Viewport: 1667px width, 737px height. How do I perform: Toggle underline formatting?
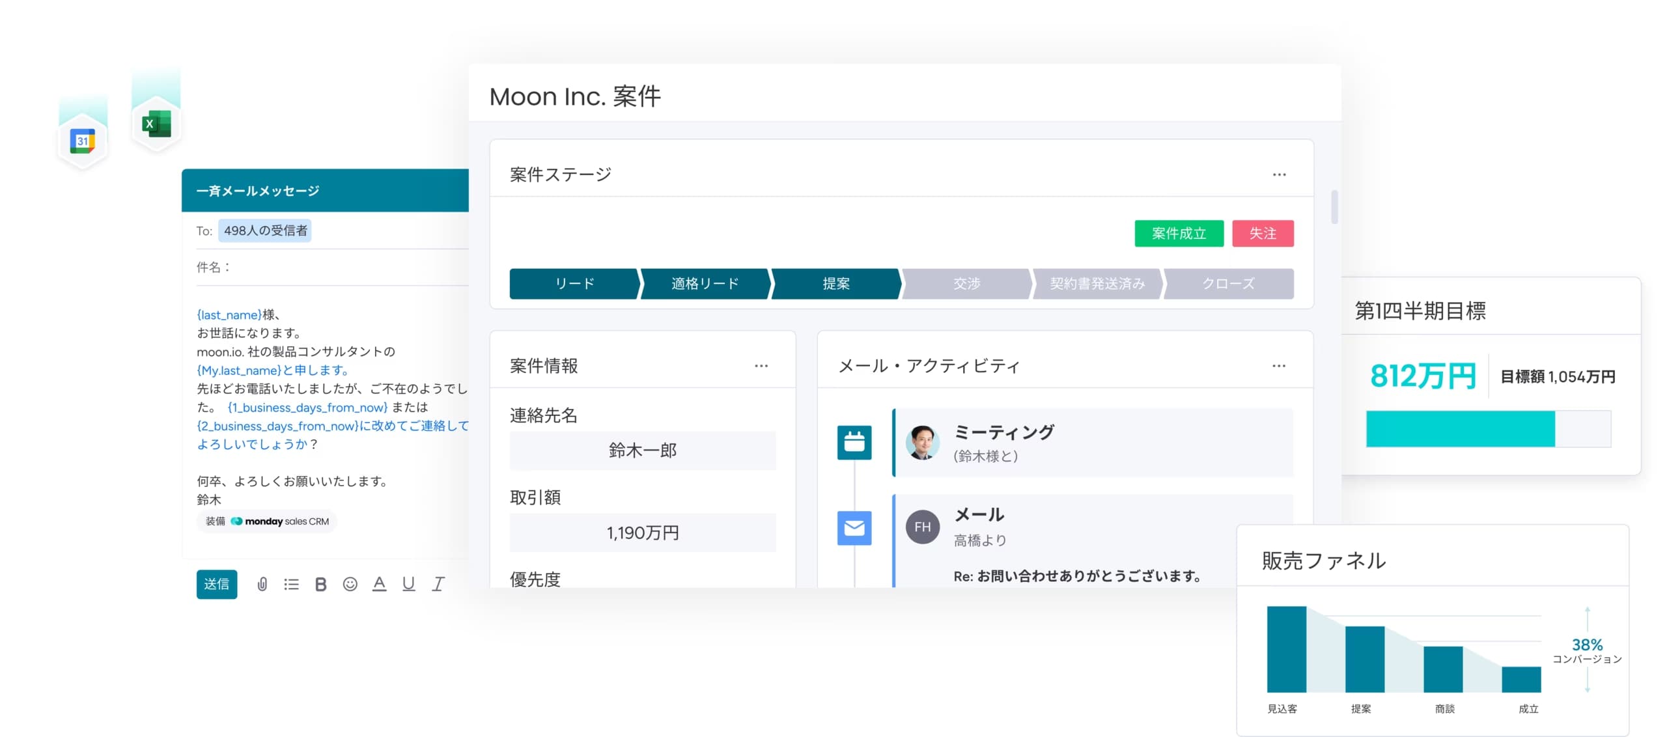pyautogui.click(x=408, y=584)
